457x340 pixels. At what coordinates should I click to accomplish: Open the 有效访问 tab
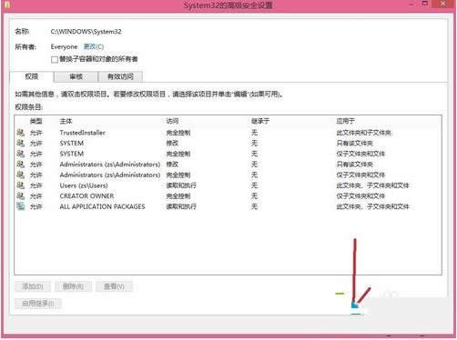(120, 76)
